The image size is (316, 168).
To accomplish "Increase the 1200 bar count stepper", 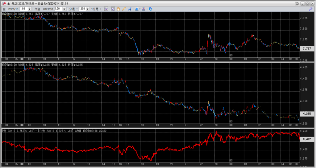I will 88,8.
